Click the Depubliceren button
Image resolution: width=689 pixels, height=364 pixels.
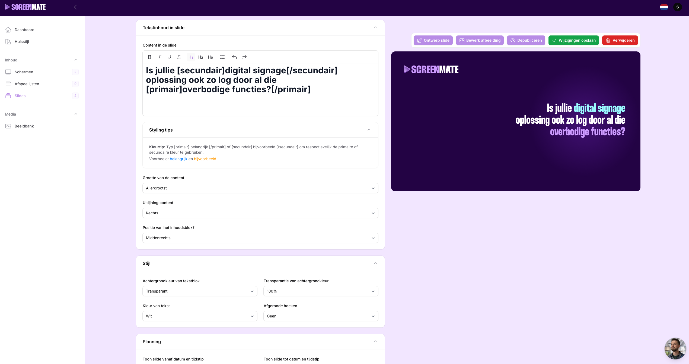(x=526, y=40)
